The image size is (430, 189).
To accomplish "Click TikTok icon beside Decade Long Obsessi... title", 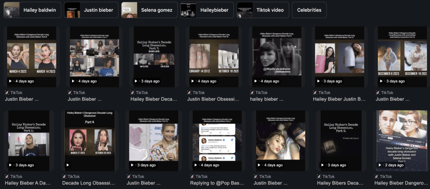I will tap(64, 177).
